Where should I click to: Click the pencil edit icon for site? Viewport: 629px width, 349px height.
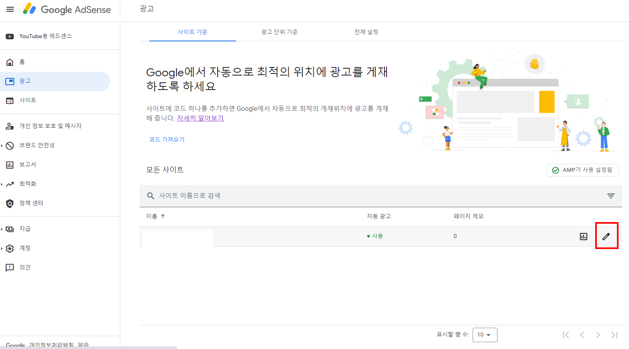point(606,237)
